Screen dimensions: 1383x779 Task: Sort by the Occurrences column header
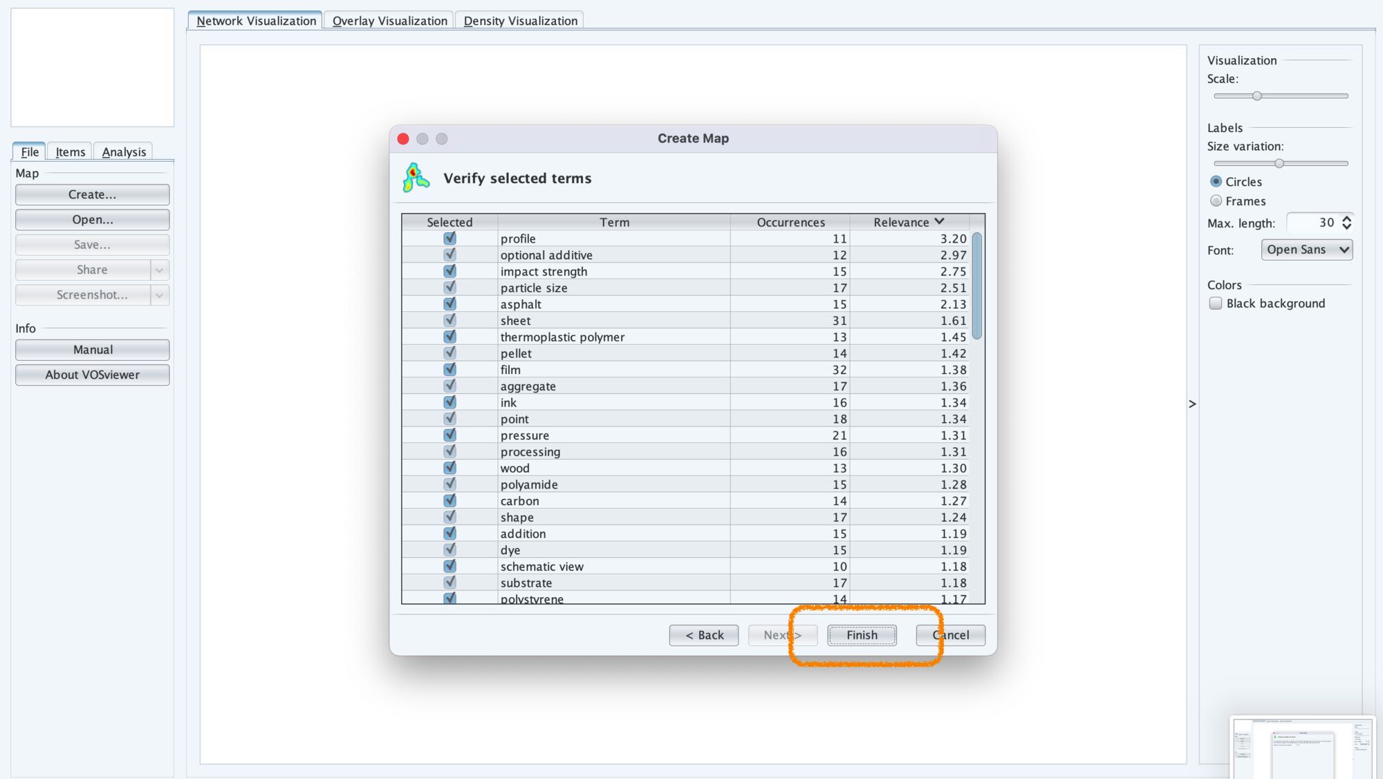(x=790, y=222)
